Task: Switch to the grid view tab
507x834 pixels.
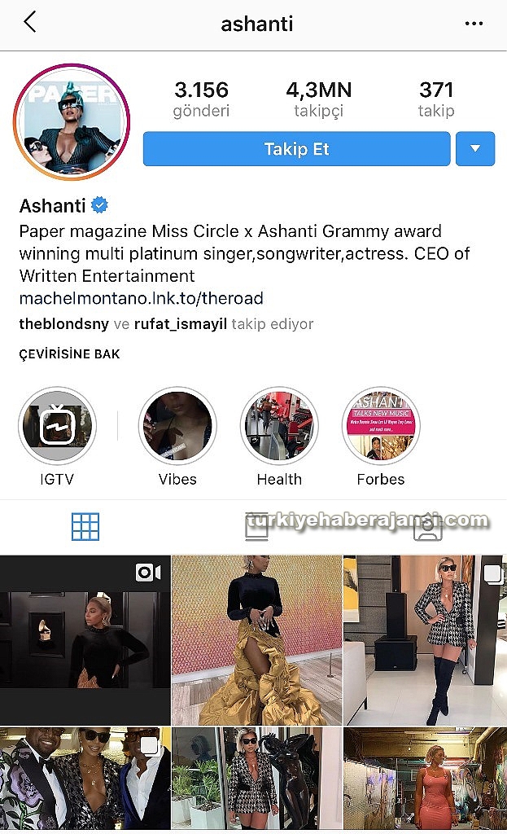Action: pos(85,527)
